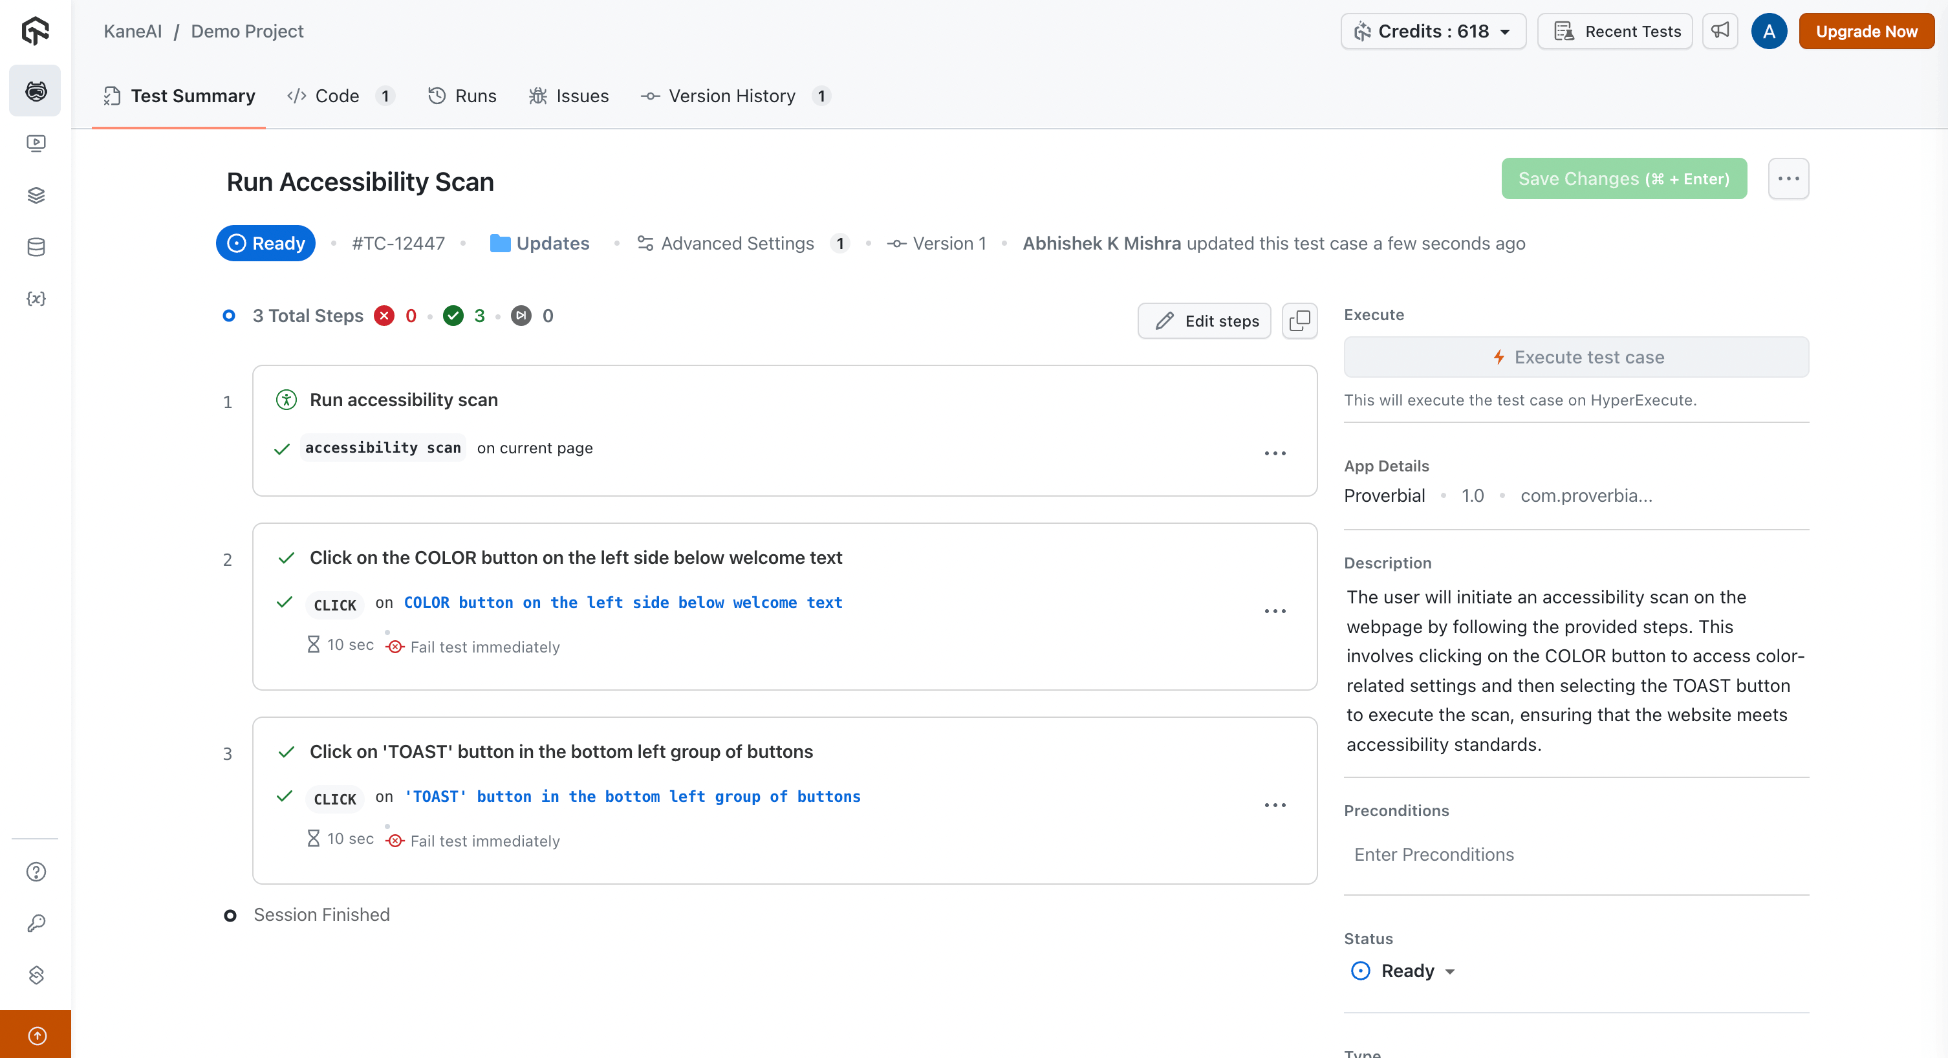
Task: Open the variables {x} sidebar icon
Action: coord(35,298)
